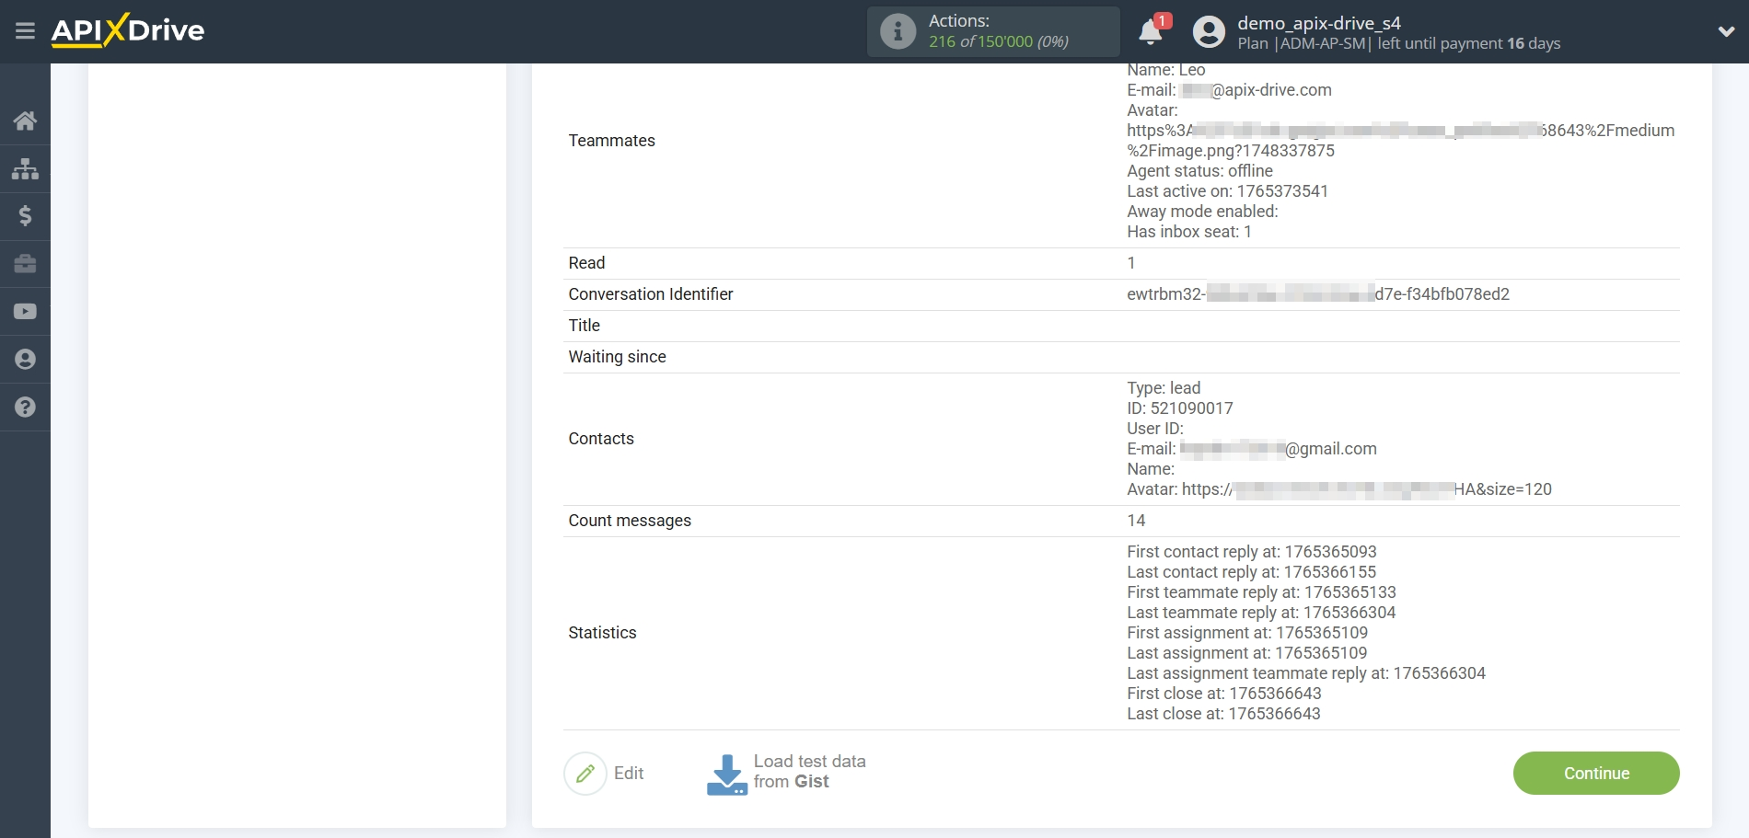Open the integrations hierarchy icon in sidebar
Viewport: 1749px width, 838px height.
coord(25,168)
